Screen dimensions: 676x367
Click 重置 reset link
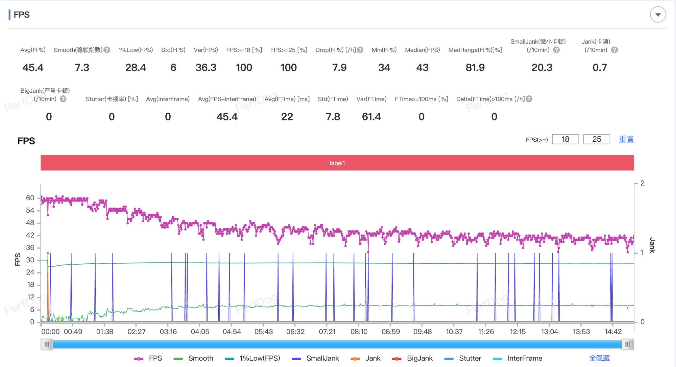tap(626, 139)
